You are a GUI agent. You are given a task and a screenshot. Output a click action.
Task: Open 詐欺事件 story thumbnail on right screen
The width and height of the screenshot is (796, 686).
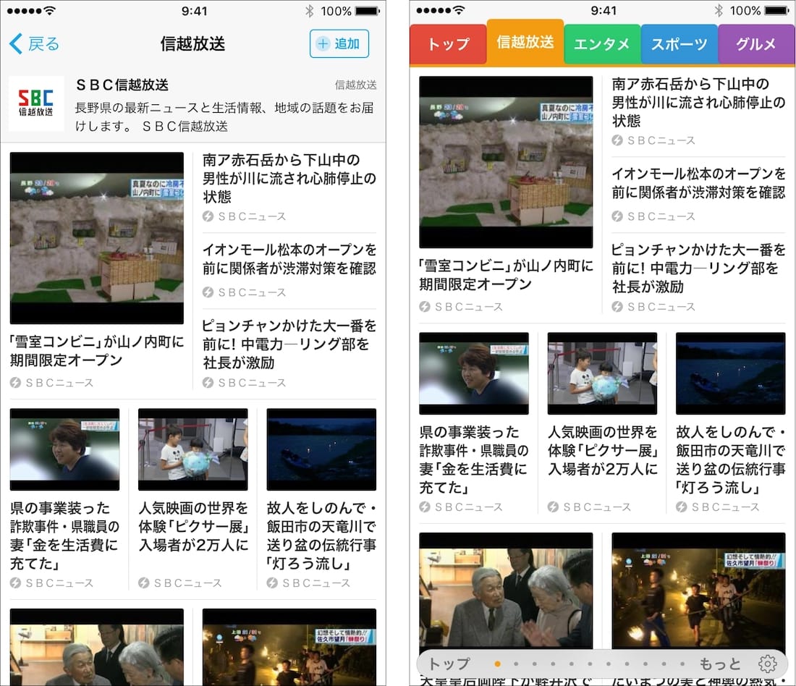474,373
